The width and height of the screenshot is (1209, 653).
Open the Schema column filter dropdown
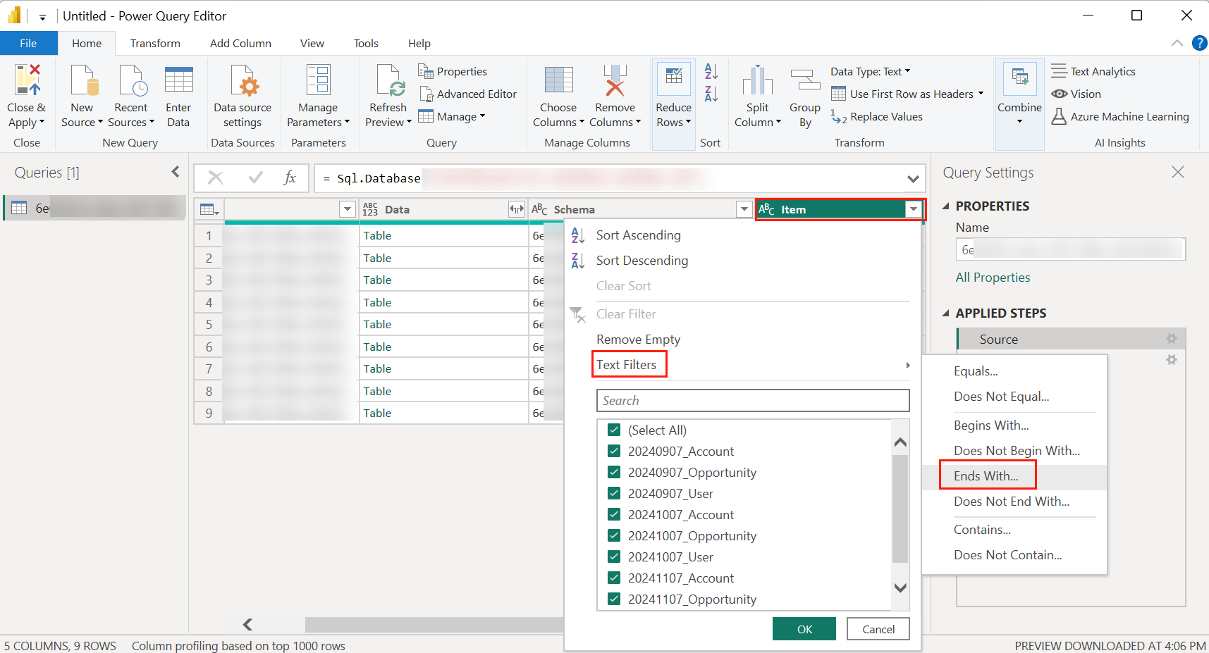click(744, 209)
